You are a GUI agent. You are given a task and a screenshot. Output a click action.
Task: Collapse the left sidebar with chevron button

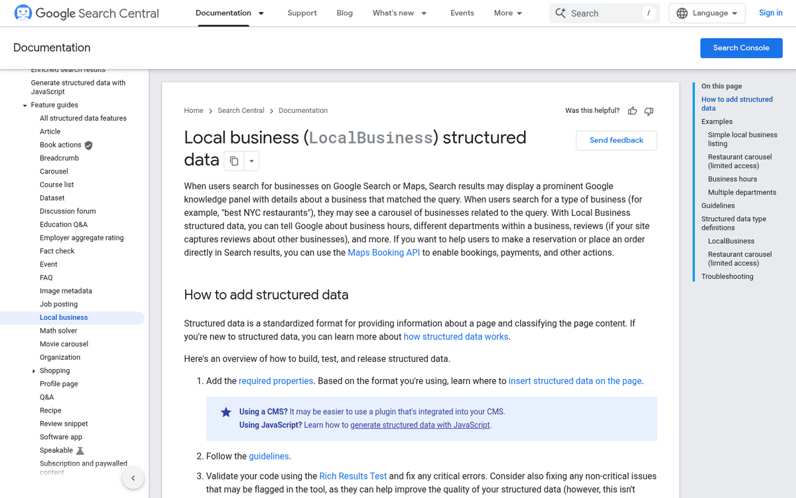click(133, 478)
